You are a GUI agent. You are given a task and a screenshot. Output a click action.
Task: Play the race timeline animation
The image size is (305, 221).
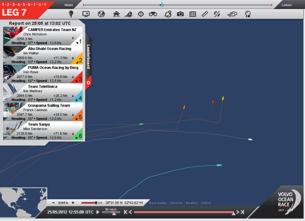[x=98, y=212]
